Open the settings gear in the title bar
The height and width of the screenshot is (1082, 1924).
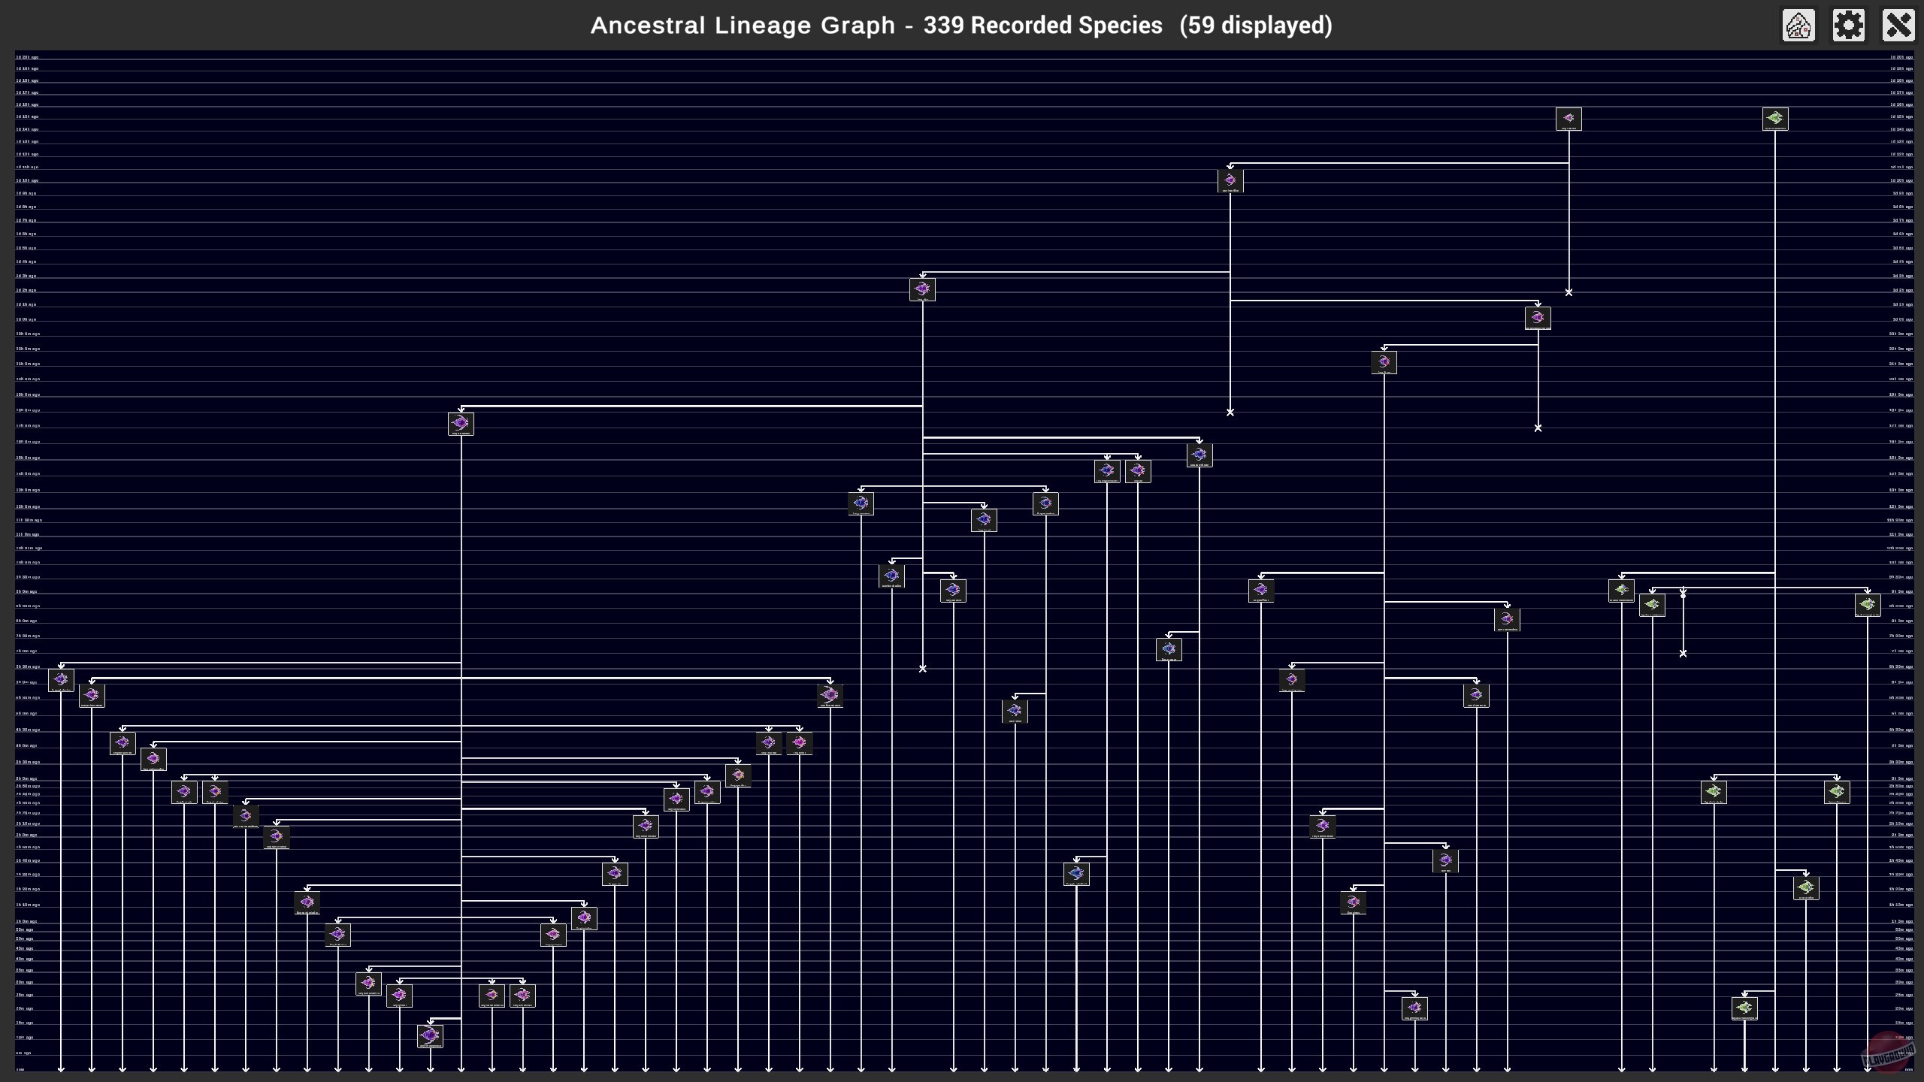tap(1848, 26)
